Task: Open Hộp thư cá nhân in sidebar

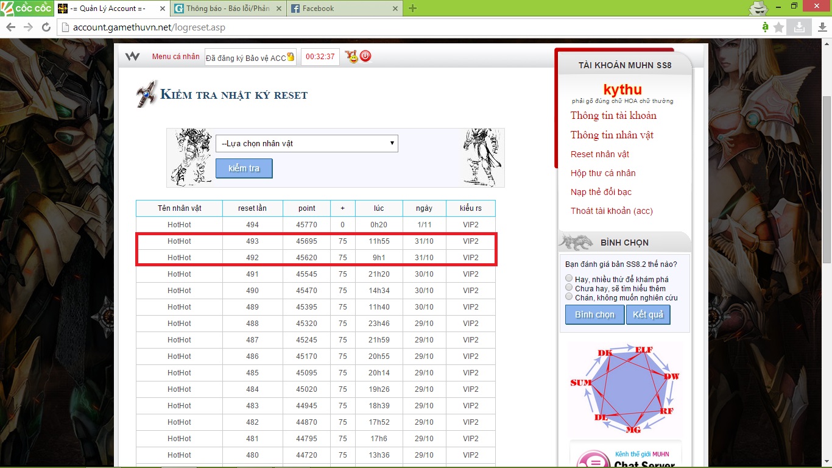Action: click(x=603, y=173)
